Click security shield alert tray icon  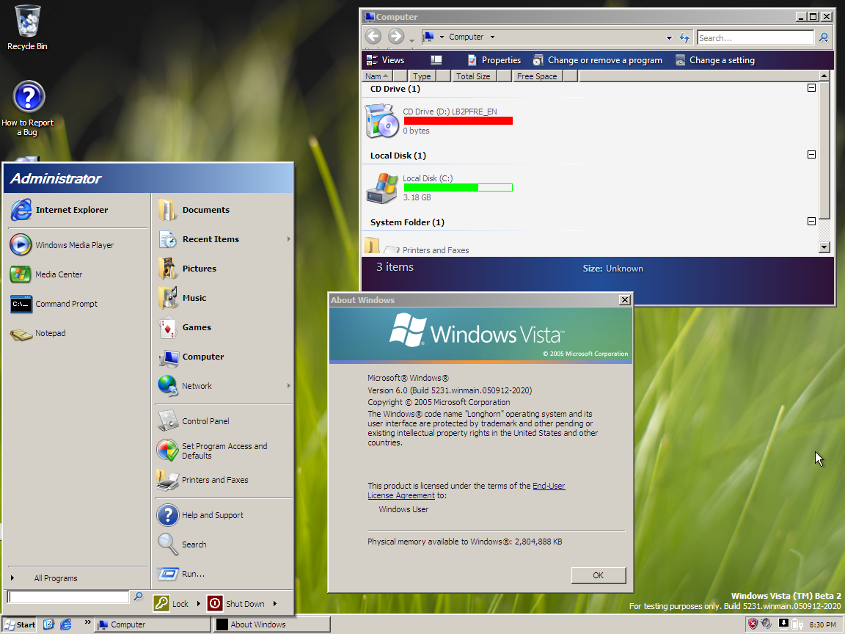[x=753, y=624]
